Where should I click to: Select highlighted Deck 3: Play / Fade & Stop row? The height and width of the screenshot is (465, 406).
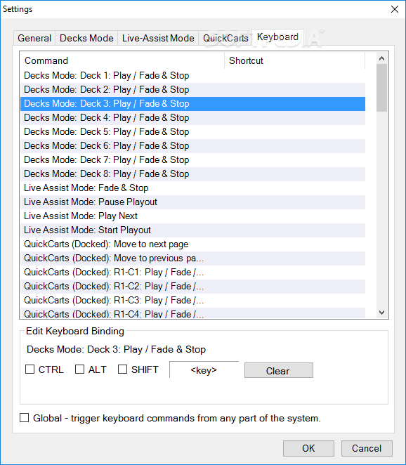point(192,104)
